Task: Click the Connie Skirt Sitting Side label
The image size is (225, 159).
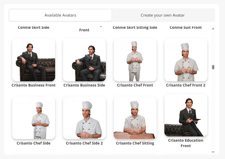Action: pyautogui.click(x=135, y=27)
